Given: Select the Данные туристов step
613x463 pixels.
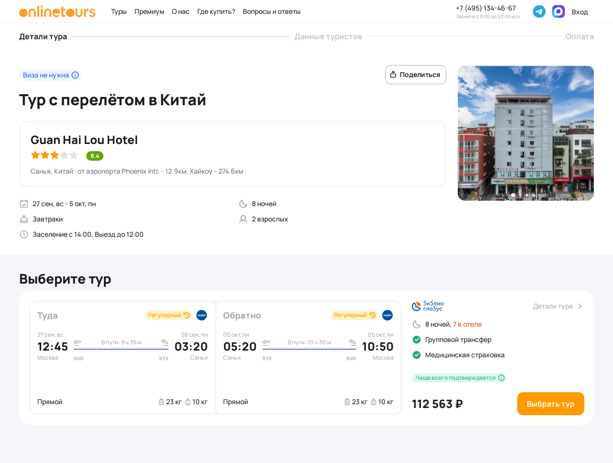Looking at the screenshot, I should (328, 36).
